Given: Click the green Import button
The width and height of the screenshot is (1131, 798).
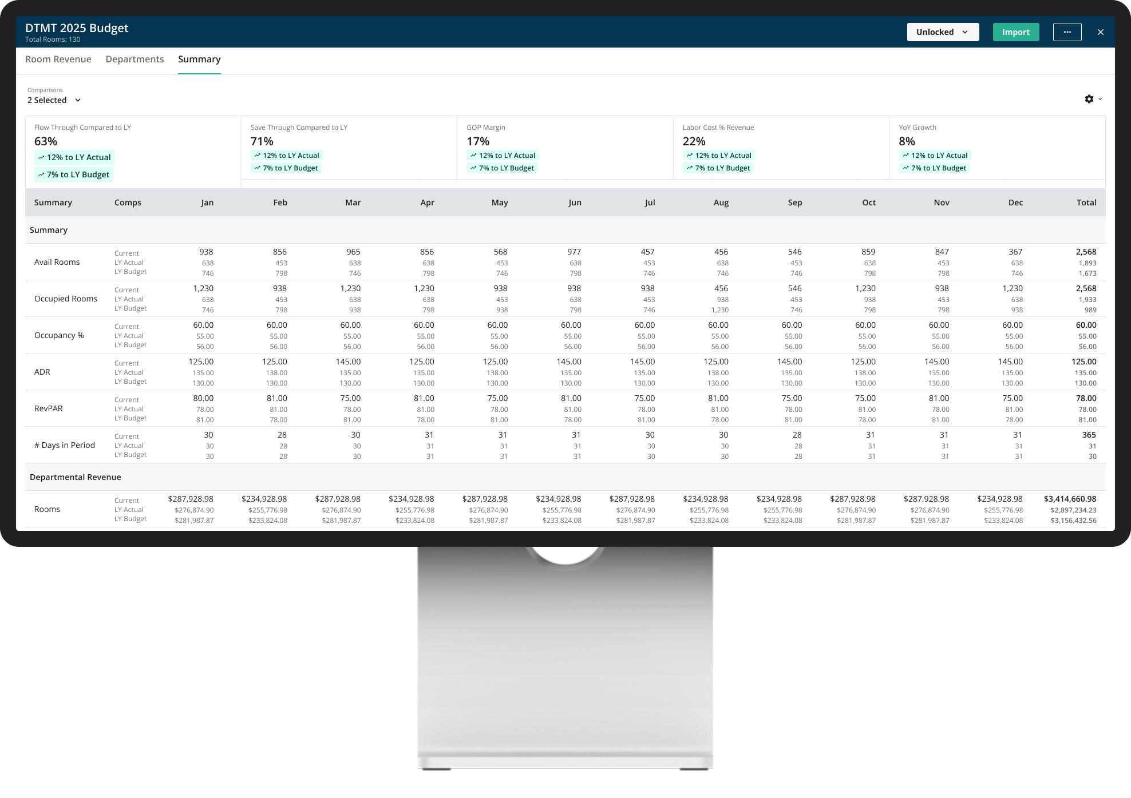Looking at the screenshot, I should coord(1015,32).
